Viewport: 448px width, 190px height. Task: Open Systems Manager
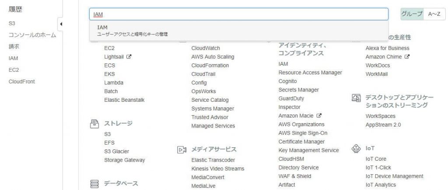pyautogui.click(x=213, y=108)
